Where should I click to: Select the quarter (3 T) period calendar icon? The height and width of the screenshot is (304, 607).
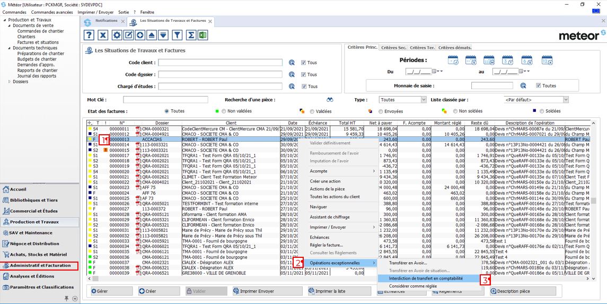pyautogui.click(x=507, y=59)
